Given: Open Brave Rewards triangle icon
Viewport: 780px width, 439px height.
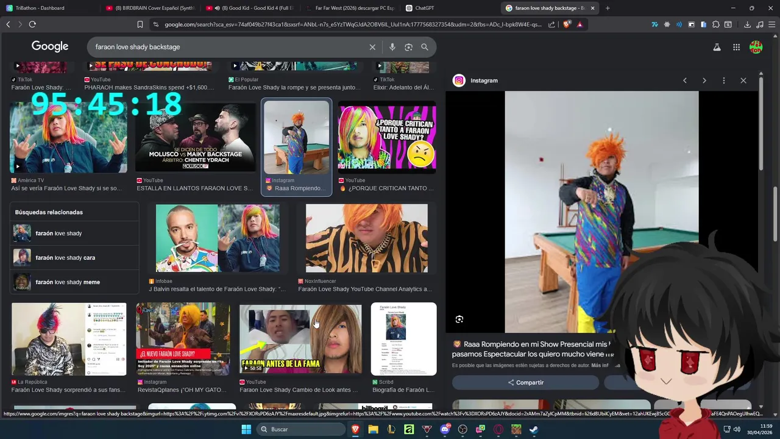Looking at the screenshot, I should point(580,24).
